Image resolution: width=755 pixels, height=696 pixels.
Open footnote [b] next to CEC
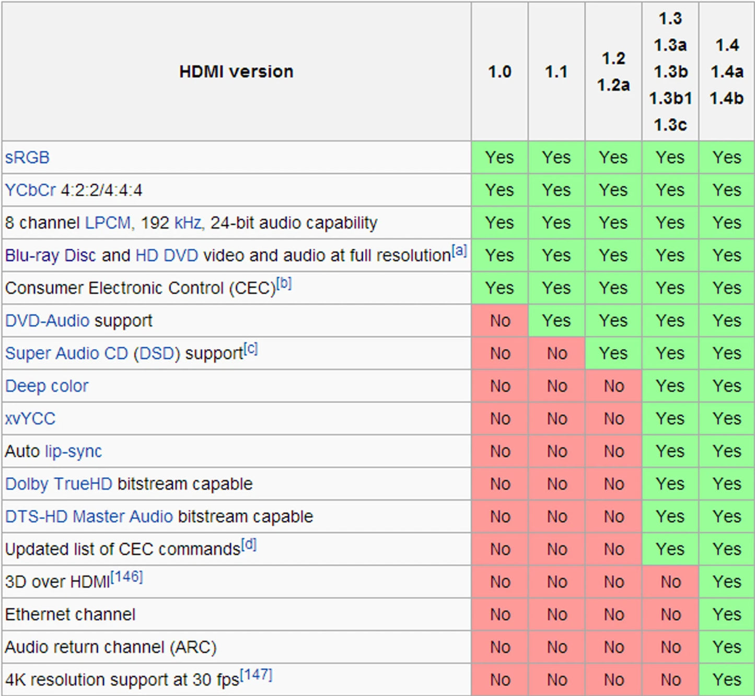pos(284,283)
